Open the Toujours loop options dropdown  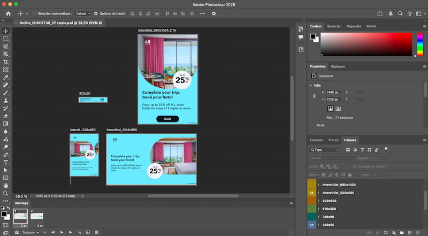tap(30, 232)
